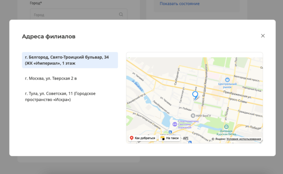Click the Яндекс copyright label
This screenshot has height=174, width=283.
click(219, 139)
